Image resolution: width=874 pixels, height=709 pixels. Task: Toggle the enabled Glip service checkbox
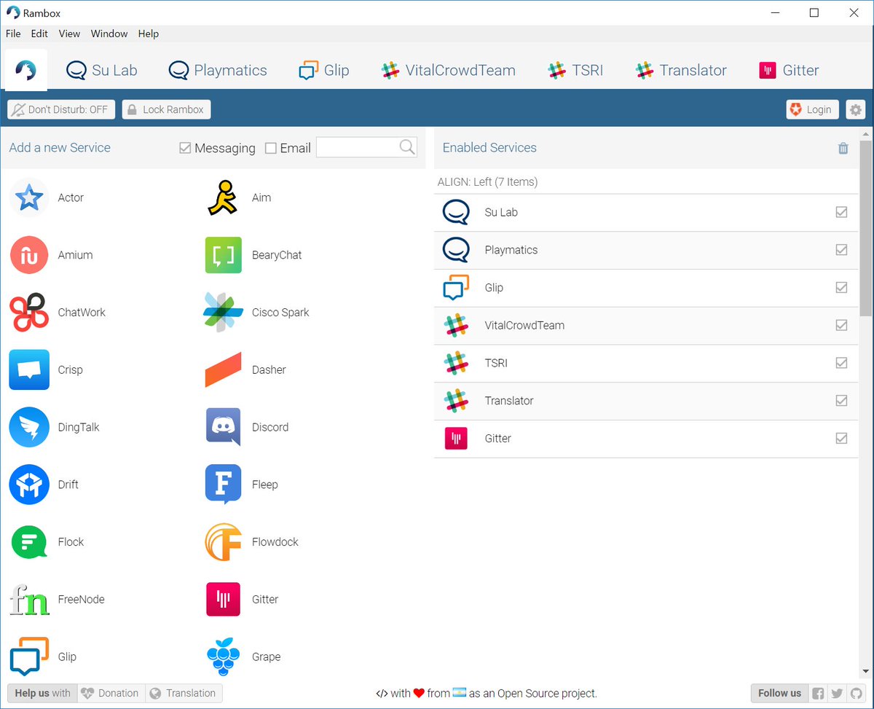841,288
